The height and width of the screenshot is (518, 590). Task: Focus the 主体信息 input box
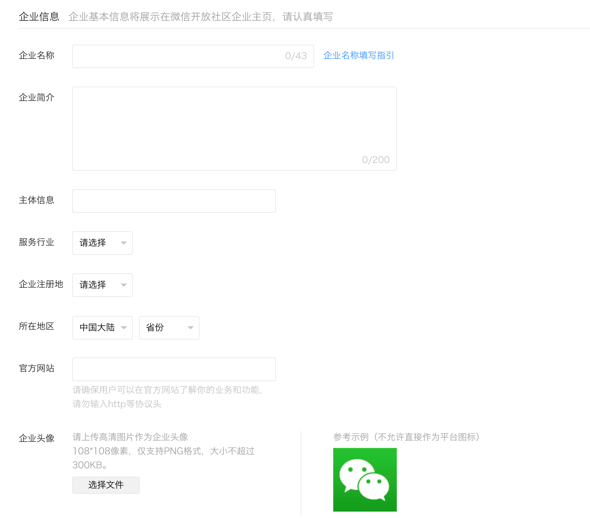click(174, 201)
